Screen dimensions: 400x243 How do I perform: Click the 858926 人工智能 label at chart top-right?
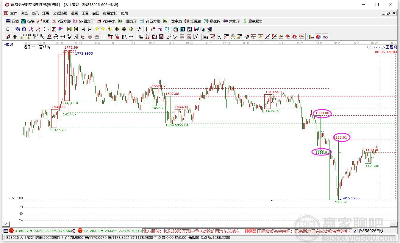(382, 47)
